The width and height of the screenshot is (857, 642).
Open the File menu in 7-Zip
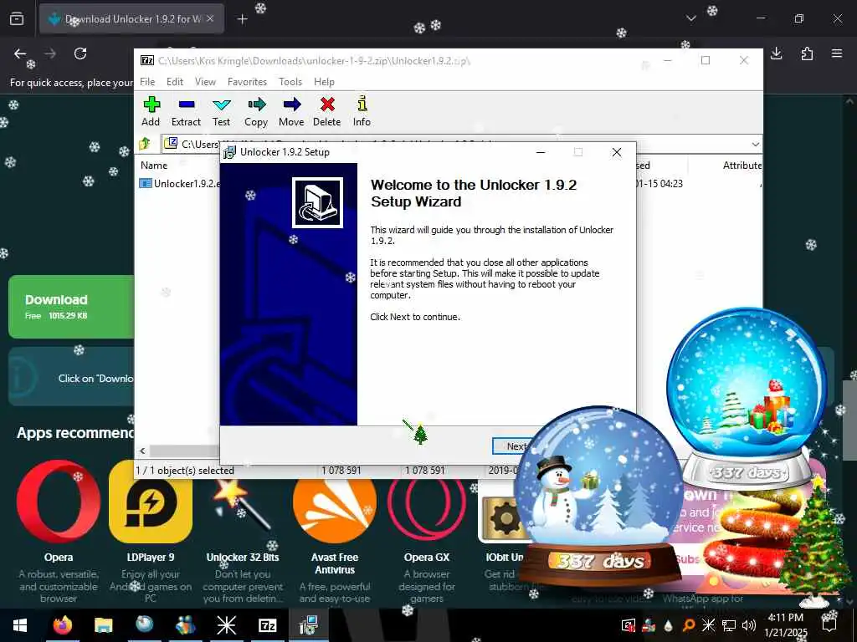pos(147,82)
